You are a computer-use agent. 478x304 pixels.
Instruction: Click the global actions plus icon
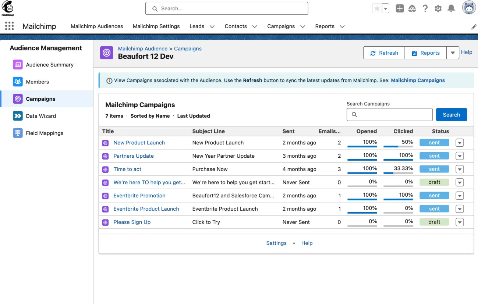400,8
